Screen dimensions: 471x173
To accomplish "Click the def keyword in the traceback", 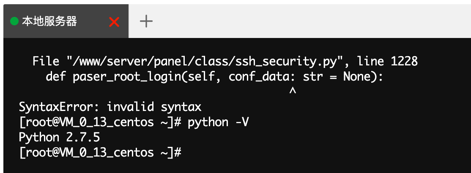I will pyautogui.click(x=56, y=77).
